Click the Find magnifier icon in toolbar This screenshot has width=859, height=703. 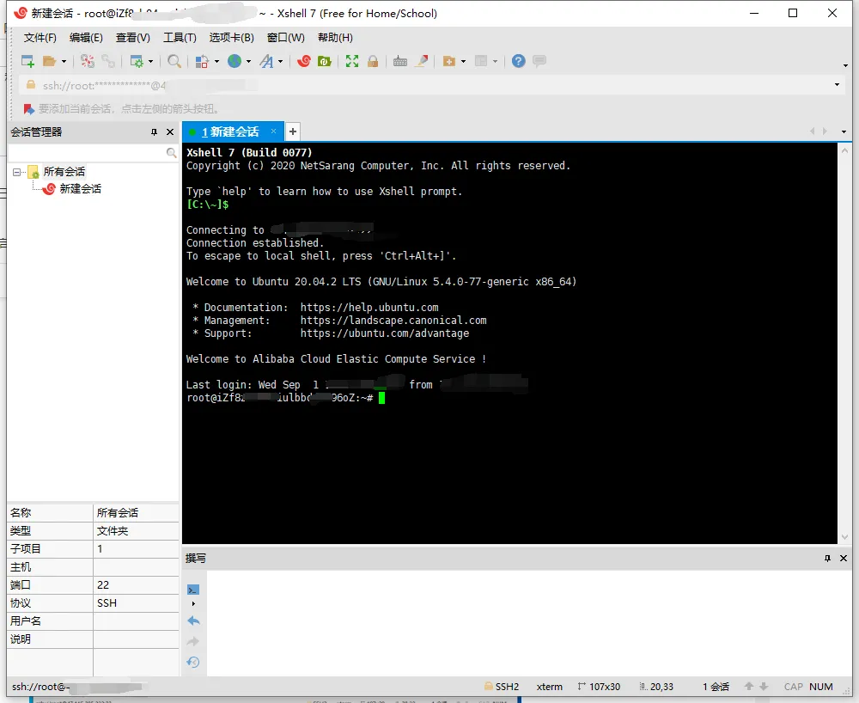[174, 61]
